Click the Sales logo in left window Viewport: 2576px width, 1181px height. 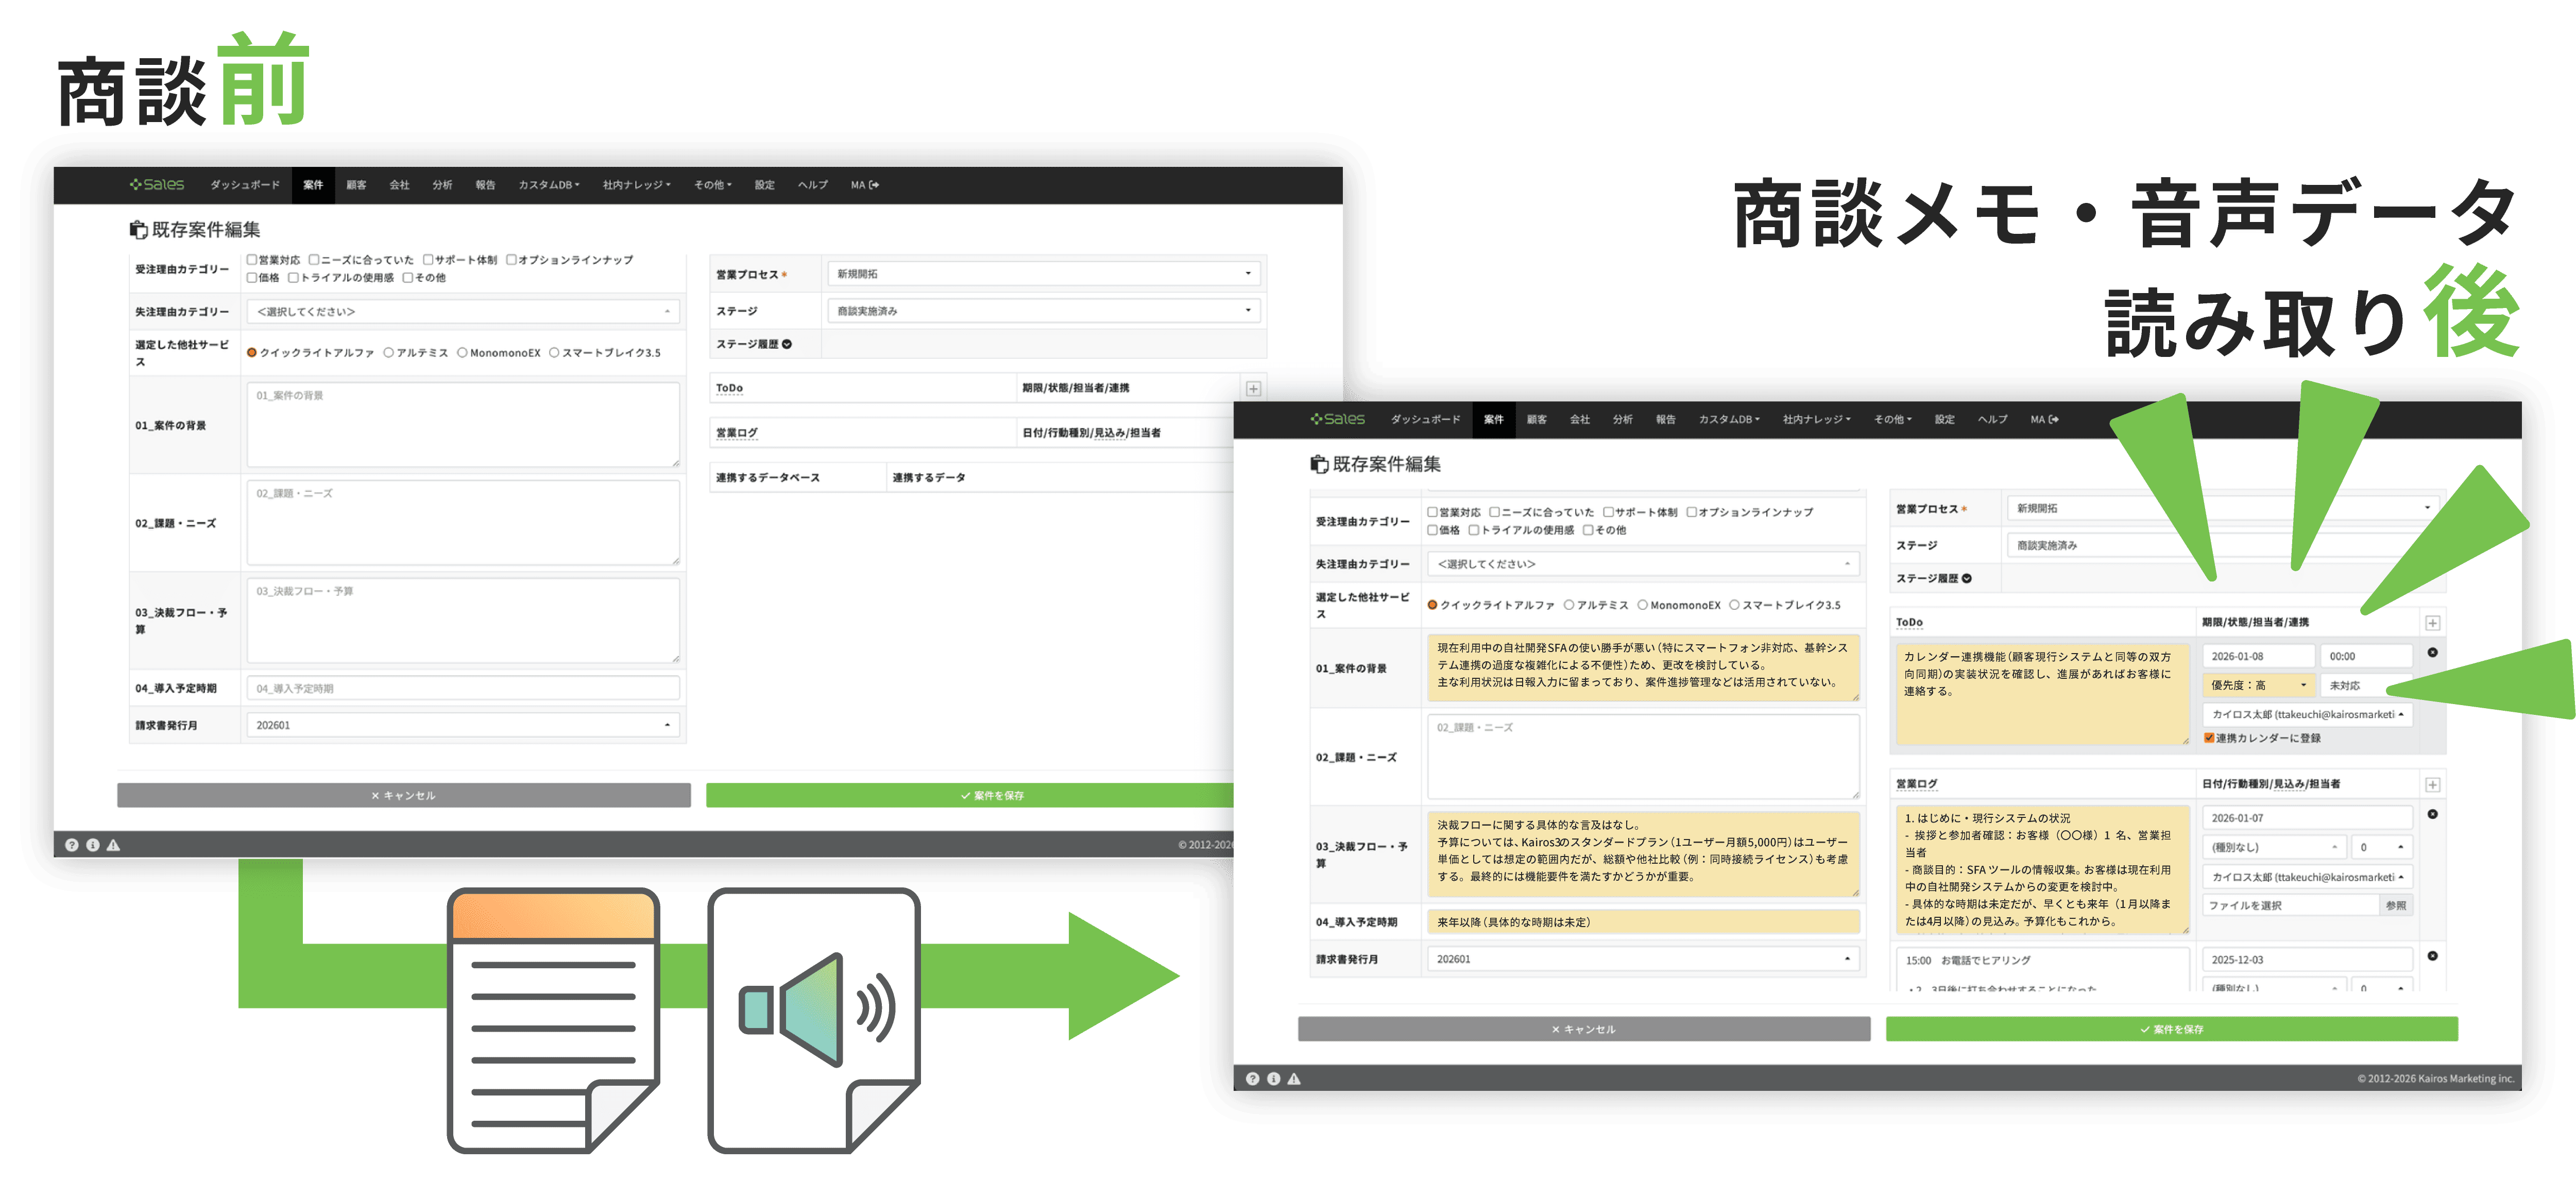(x=157, y=184)
